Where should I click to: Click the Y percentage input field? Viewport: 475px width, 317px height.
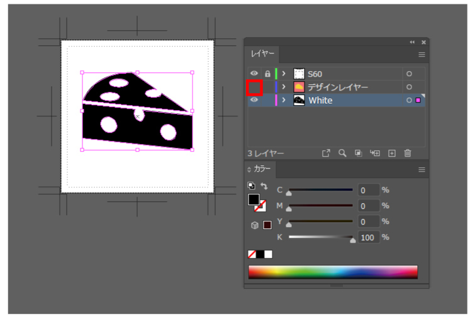369,221
